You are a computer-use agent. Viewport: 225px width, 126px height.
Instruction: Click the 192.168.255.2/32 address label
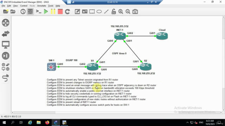(x=146, y=73)
